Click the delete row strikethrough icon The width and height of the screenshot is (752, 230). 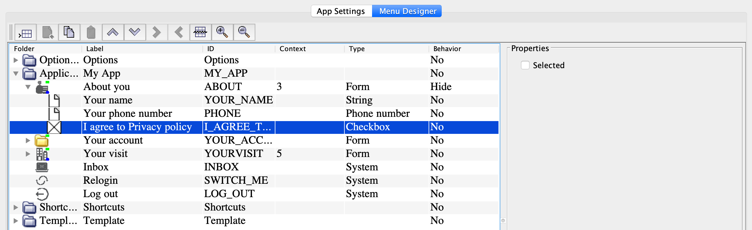point(200,33)
